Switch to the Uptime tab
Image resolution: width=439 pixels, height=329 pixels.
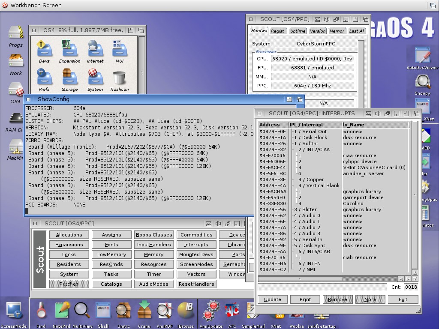click(298, 31)
